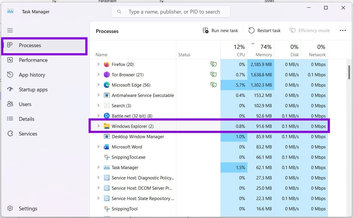Click the SnippingTool.exe process icon
The width and height of the screenshot is (353, 218).
tap(106, 157)
